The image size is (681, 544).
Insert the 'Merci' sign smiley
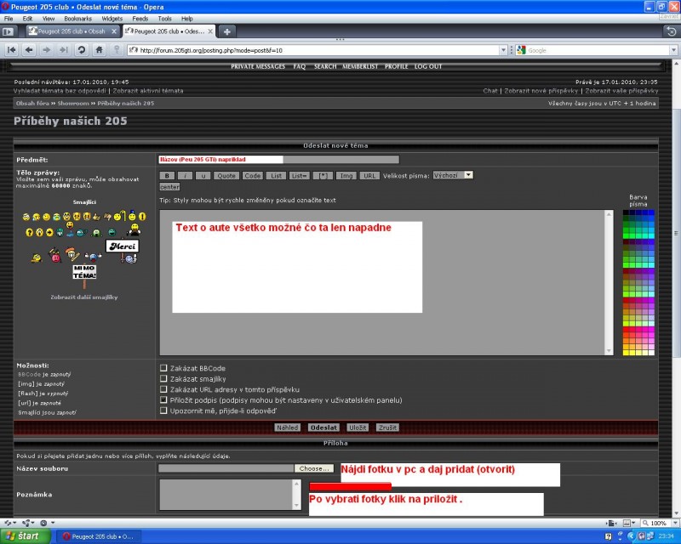click(x=121, y=246)
